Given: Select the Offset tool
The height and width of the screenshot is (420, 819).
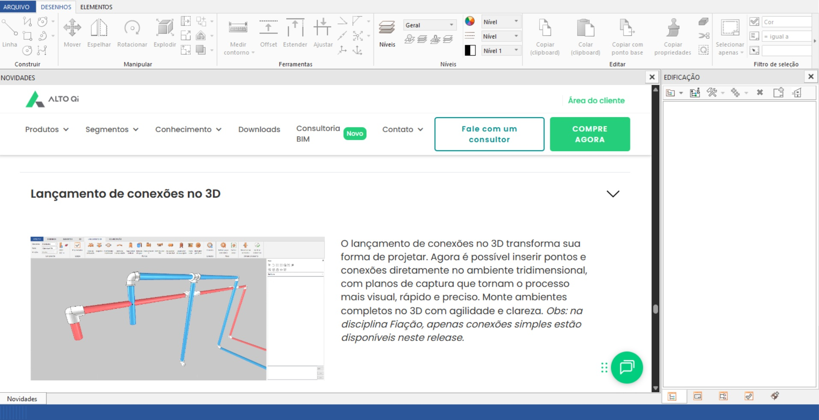Looking at the screenshot, I should pyautogui.click(x=269, y=32).
